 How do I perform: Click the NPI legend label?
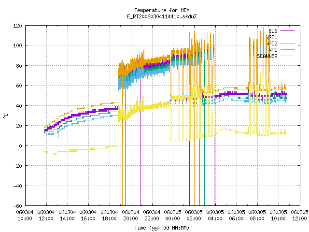(x=273, y=50)
